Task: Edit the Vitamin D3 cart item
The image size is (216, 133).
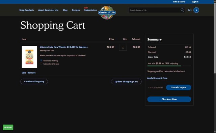Action: [x=24, y=73]
